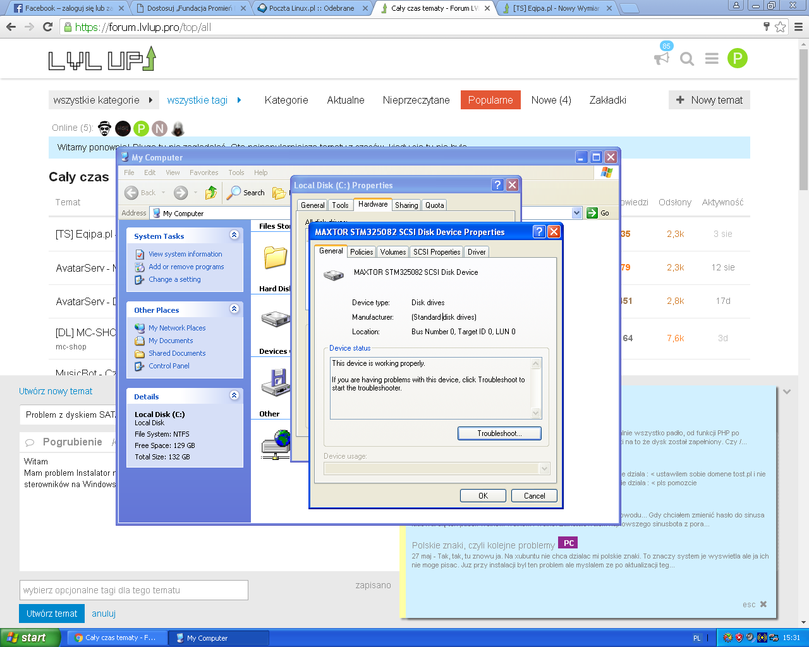Click the Troubleshoot... button

[x=499, y=433]
